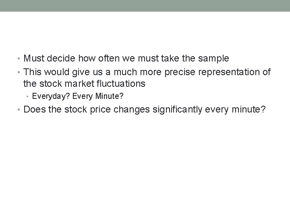
Task: Click the bullet dot before "Must decide"
Action: coord(20,59)
